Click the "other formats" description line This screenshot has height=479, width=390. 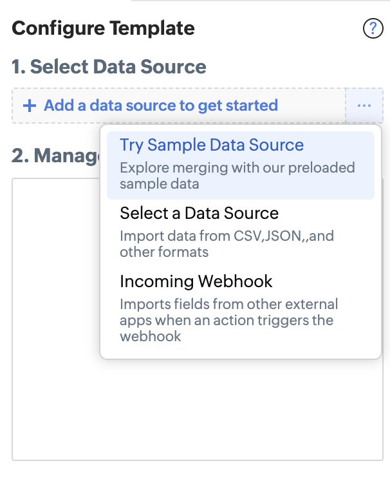coord(164,252)
